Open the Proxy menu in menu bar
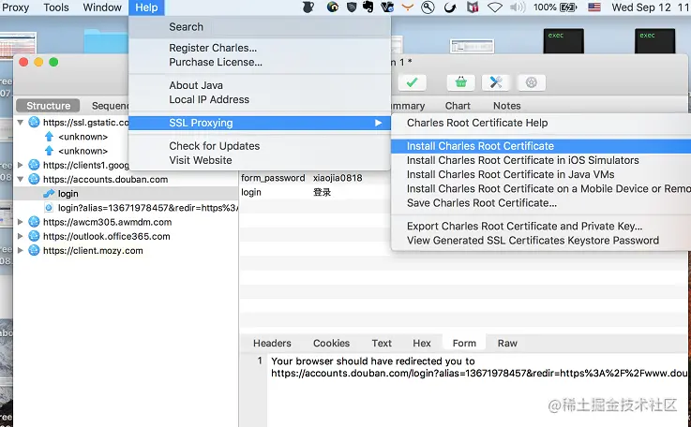 (x=15, y=7)
